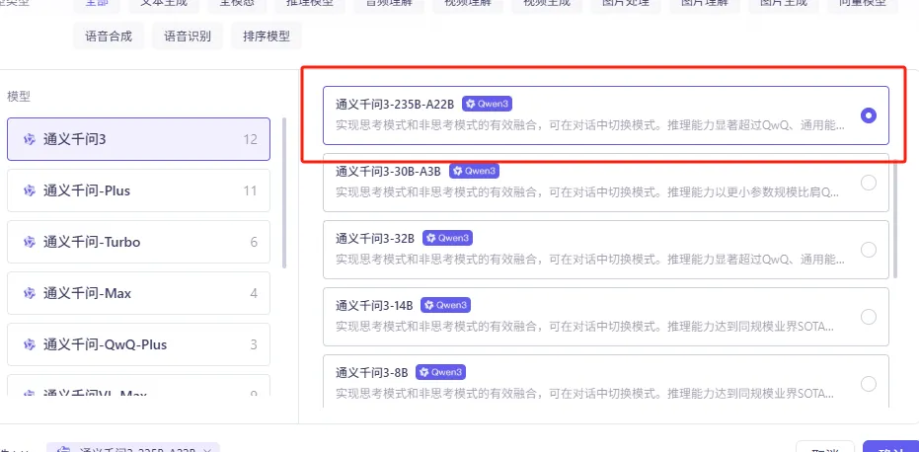The width and height of the screenshot is (919, 452).
Task: Pick the 通义千问3-8B radio button
Action: click(868, 383)
